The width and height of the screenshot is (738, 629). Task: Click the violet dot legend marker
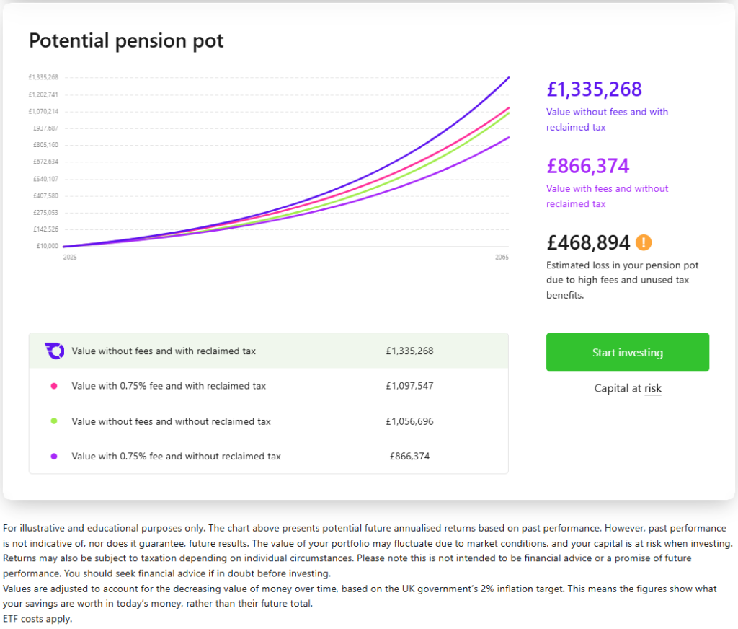coord(54,456)
